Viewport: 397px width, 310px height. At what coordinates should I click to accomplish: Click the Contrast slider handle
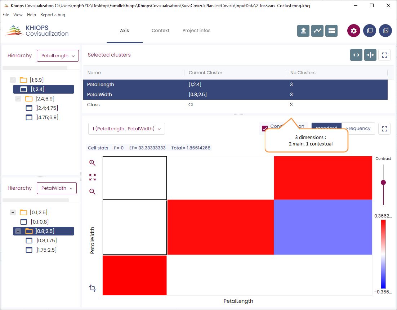tap(383, 183)
